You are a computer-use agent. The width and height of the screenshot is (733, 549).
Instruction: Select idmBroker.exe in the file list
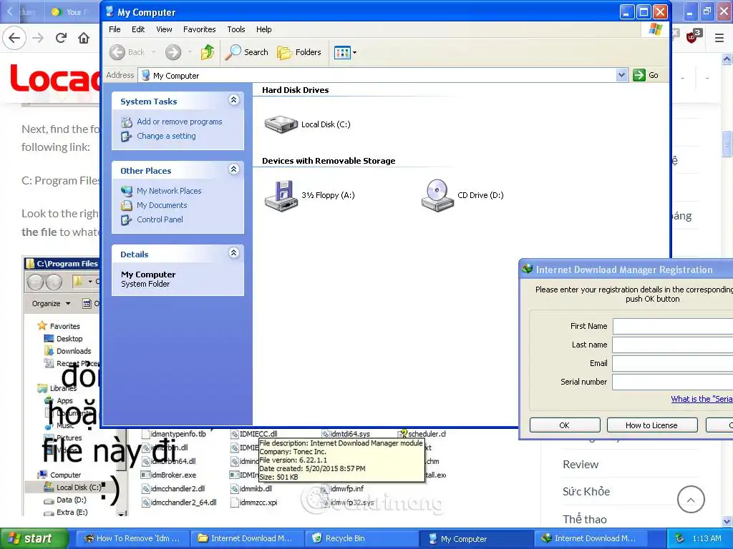pyautogui.click(x=169, y=475)
